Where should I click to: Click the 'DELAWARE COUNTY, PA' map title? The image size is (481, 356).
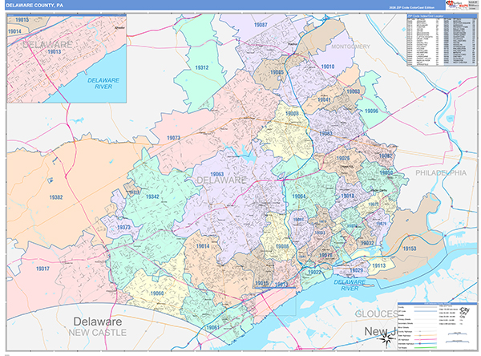click(x=34, y=6)
